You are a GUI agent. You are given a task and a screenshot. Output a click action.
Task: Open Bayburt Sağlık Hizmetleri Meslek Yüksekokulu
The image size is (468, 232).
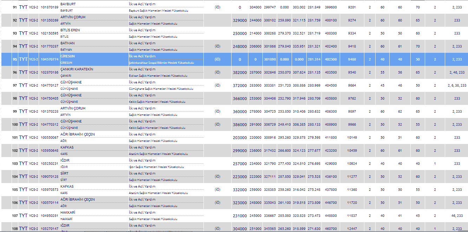click(x=158, y=11)
